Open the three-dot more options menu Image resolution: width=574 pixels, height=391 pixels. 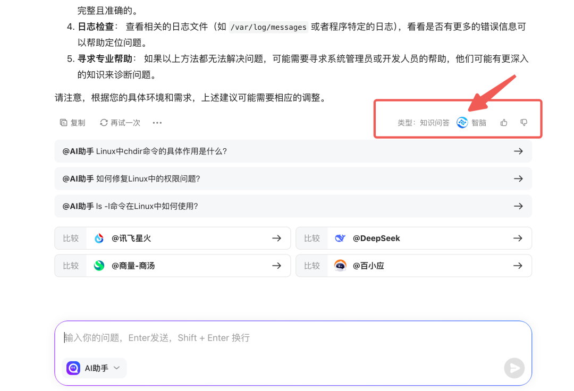pos(157,122)
